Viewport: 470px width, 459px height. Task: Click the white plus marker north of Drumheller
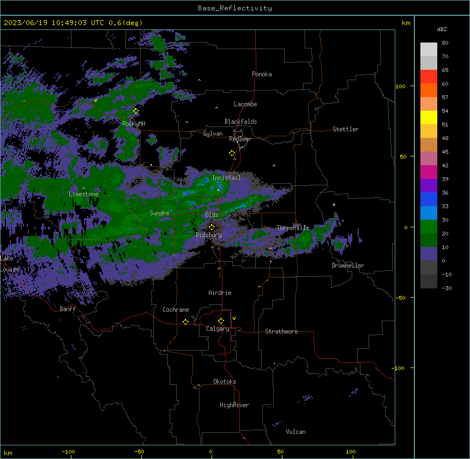click(x=334, y=204)
